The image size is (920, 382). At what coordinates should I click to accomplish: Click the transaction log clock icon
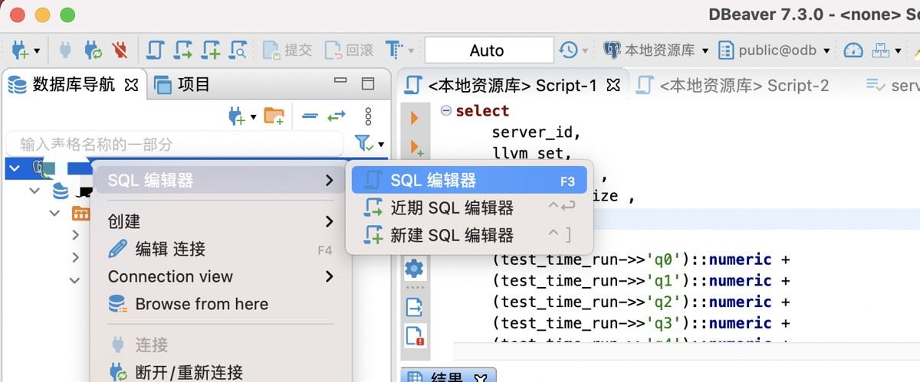tap(568, 51)
